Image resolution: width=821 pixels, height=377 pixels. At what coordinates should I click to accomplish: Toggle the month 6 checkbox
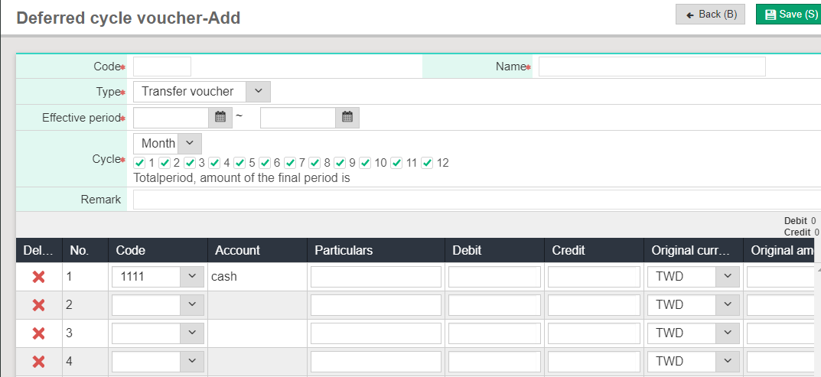coord(265,163)
